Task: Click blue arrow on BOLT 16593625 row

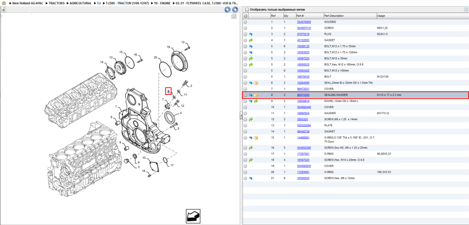Action: [x=250, y=53]
